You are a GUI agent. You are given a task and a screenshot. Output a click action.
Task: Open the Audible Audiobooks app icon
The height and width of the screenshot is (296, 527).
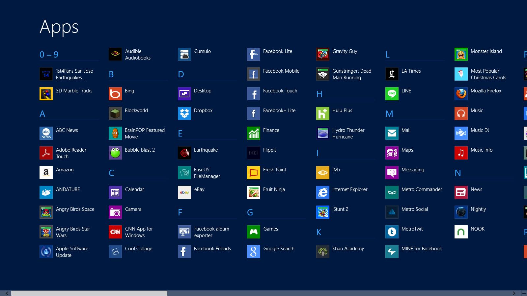(x=115, y=54)
